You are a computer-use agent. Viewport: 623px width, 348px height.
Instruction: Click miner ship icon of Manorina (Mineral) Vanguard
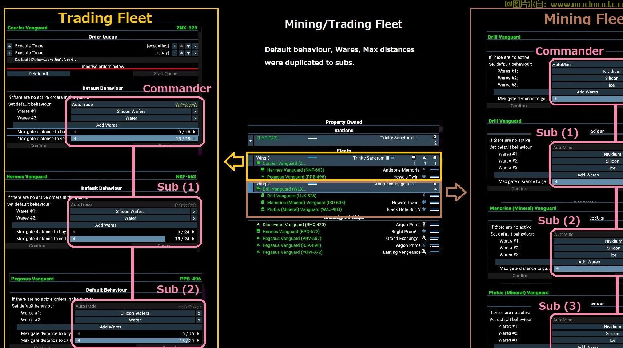[263, 203]
